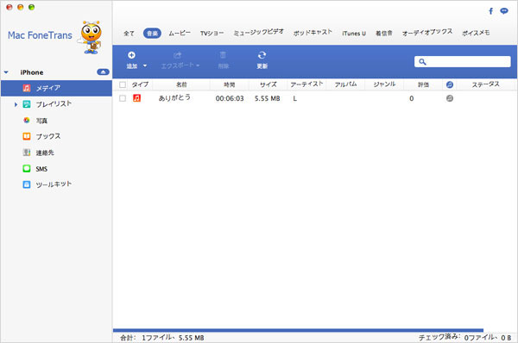Switch to the ムービー tab
This screenshot has height=343, width=518.
click(x=180, y=33)
